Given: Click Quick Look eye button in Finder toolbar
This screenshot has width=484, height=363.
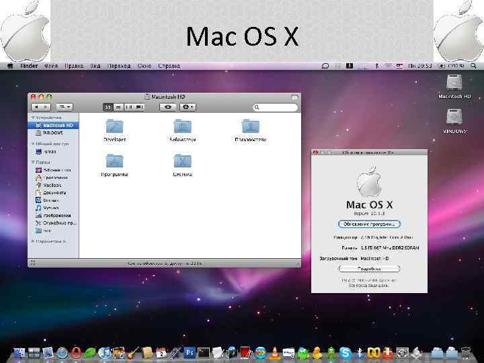Looking at the screenshot, I should tap(168, 107).
